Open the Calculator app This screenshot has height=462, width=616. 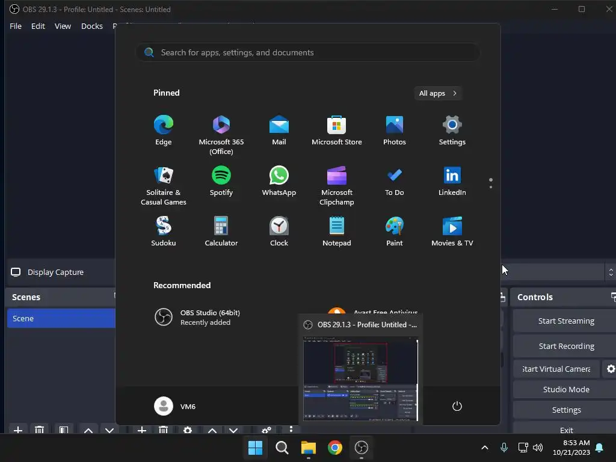tap(221, 232)
